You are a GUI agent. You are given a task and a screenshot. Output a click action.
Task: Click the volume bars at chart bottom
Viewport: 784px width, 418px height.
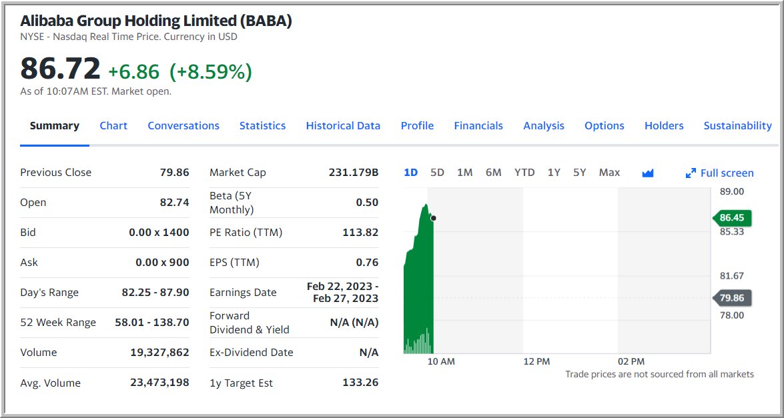(x=418, y=341)
